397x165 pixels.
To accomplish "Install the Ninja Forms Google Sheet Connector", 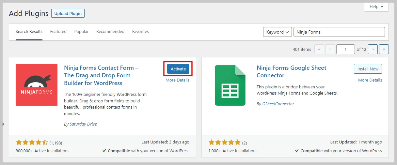I will pos(368,69).
